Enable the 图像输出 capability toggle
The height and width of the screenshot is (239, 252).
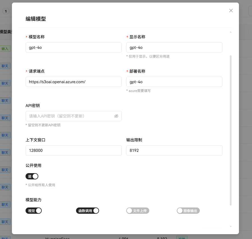point(188,211)
